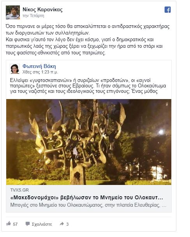Click the TVXS.GR source label

pos(19,190)
